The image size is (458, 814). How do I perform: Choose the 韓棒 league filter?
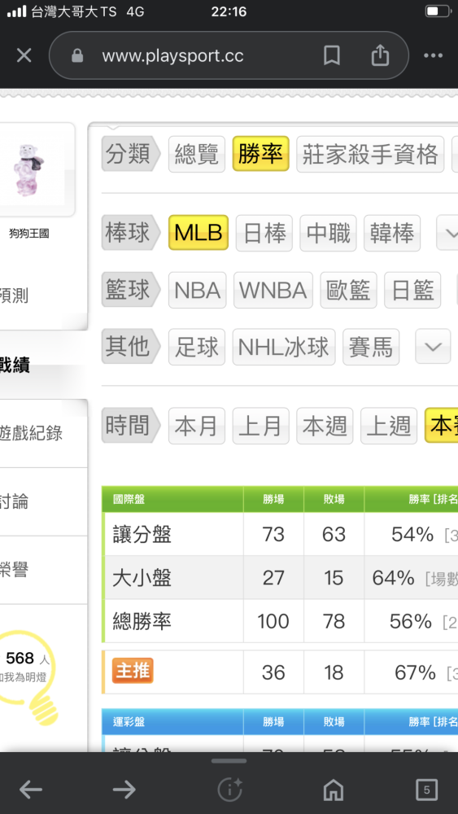392,233
